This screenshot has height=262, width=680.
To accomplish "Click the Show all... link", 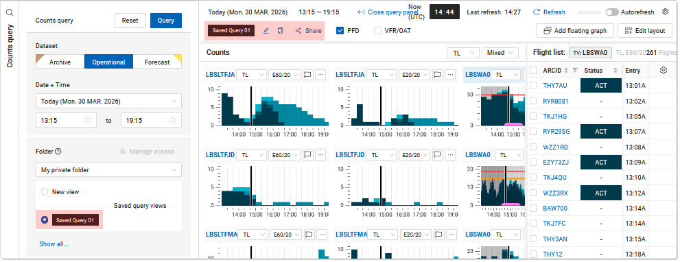I will coord(54,243).
